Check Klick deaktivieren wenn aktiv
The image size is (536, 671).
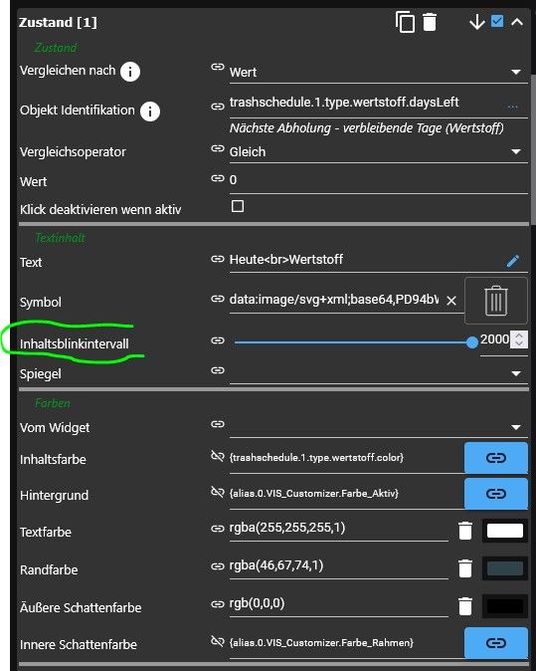(x=238, y=206)
